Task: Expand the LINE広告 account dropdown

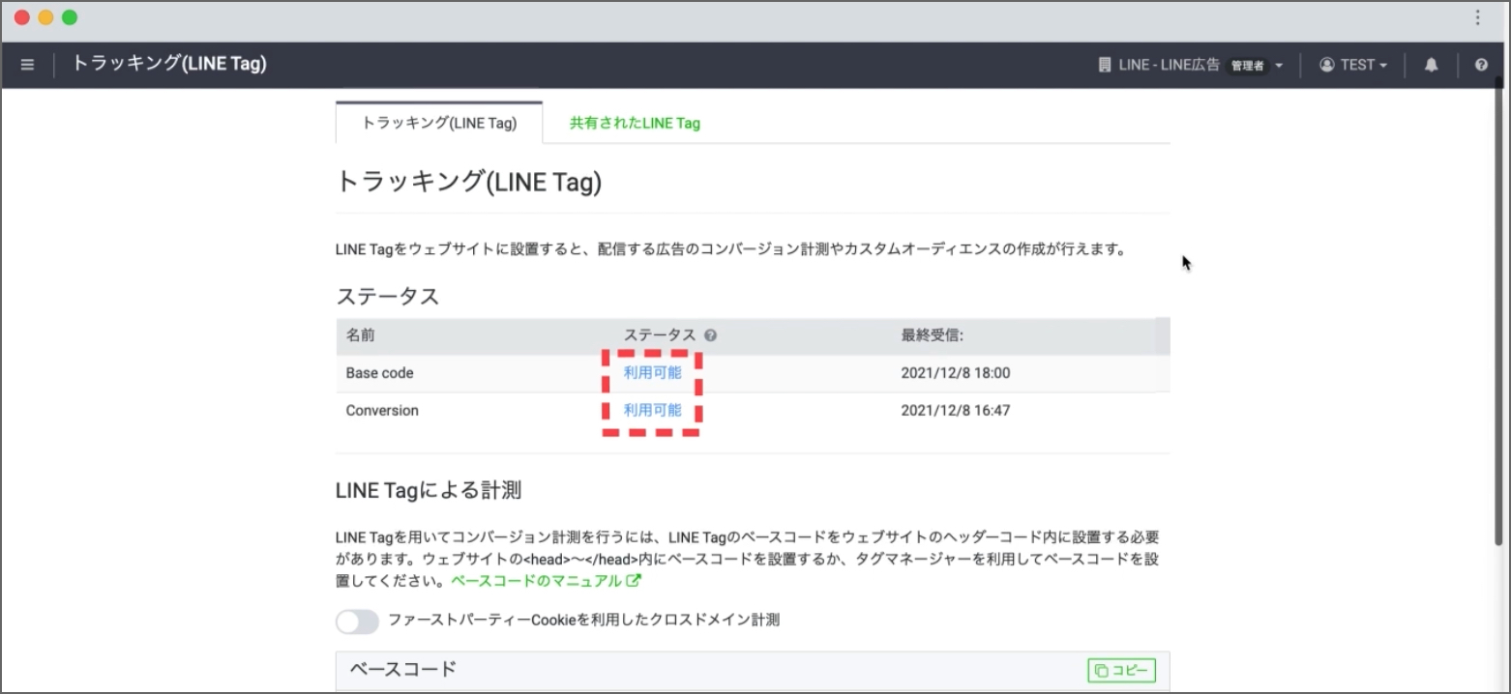Action: tap(1279, 66)
